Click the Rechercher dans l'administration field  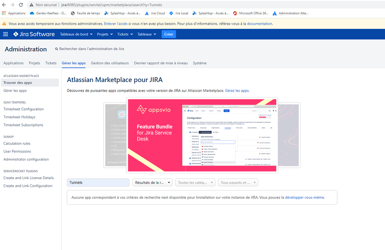click(x=91, y=49)
